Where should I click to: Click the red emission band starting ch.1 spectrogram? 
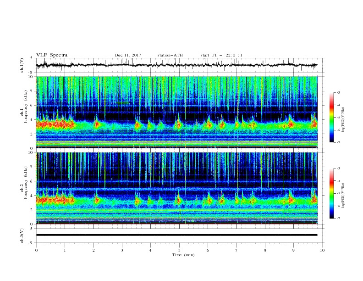55,124
